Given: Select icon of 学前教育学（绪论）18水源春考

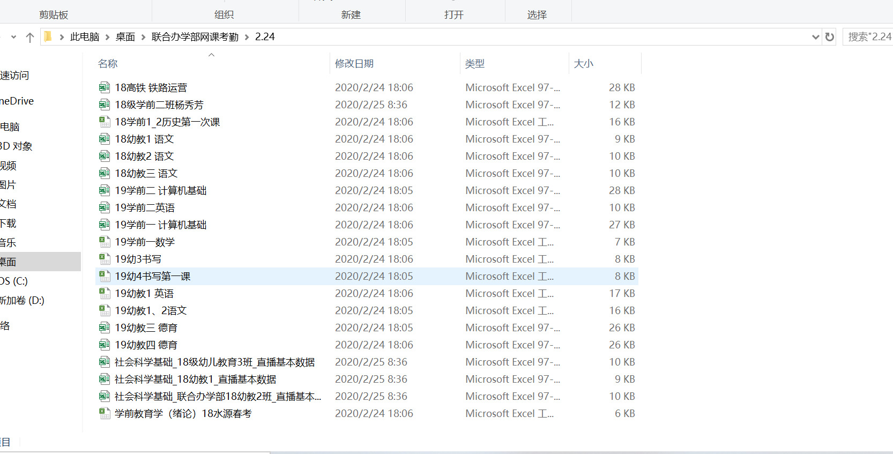Looking at the screenshot, I should pyautogui.click(x=105, y=413).
